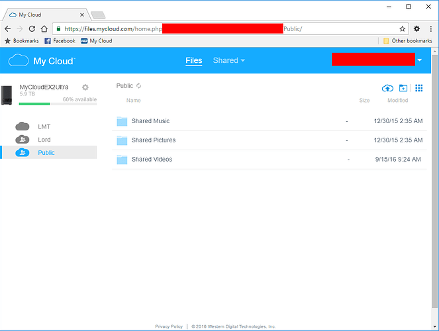The height and width of the screenshot is (331, 439).
Task: Select the Lord share cloud icon
Action: click(23, 139)
